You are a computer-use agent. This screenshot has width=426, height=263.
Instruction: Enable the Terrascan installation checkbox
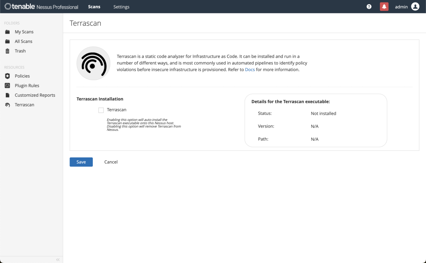pos(101,110)
